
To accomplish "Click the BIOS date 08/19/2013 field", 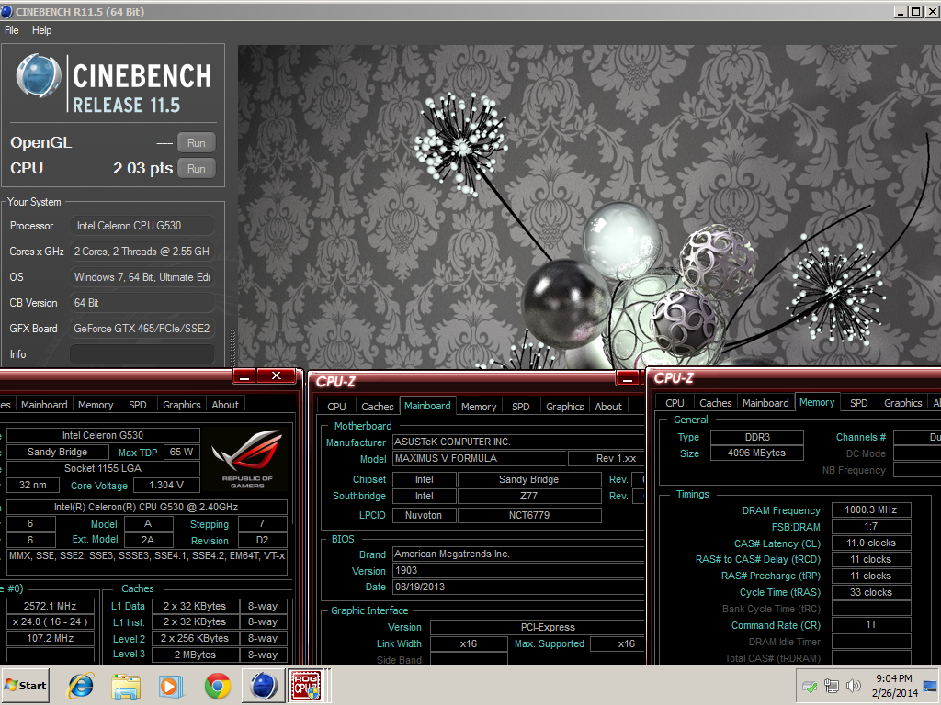I will coord(518,587).
